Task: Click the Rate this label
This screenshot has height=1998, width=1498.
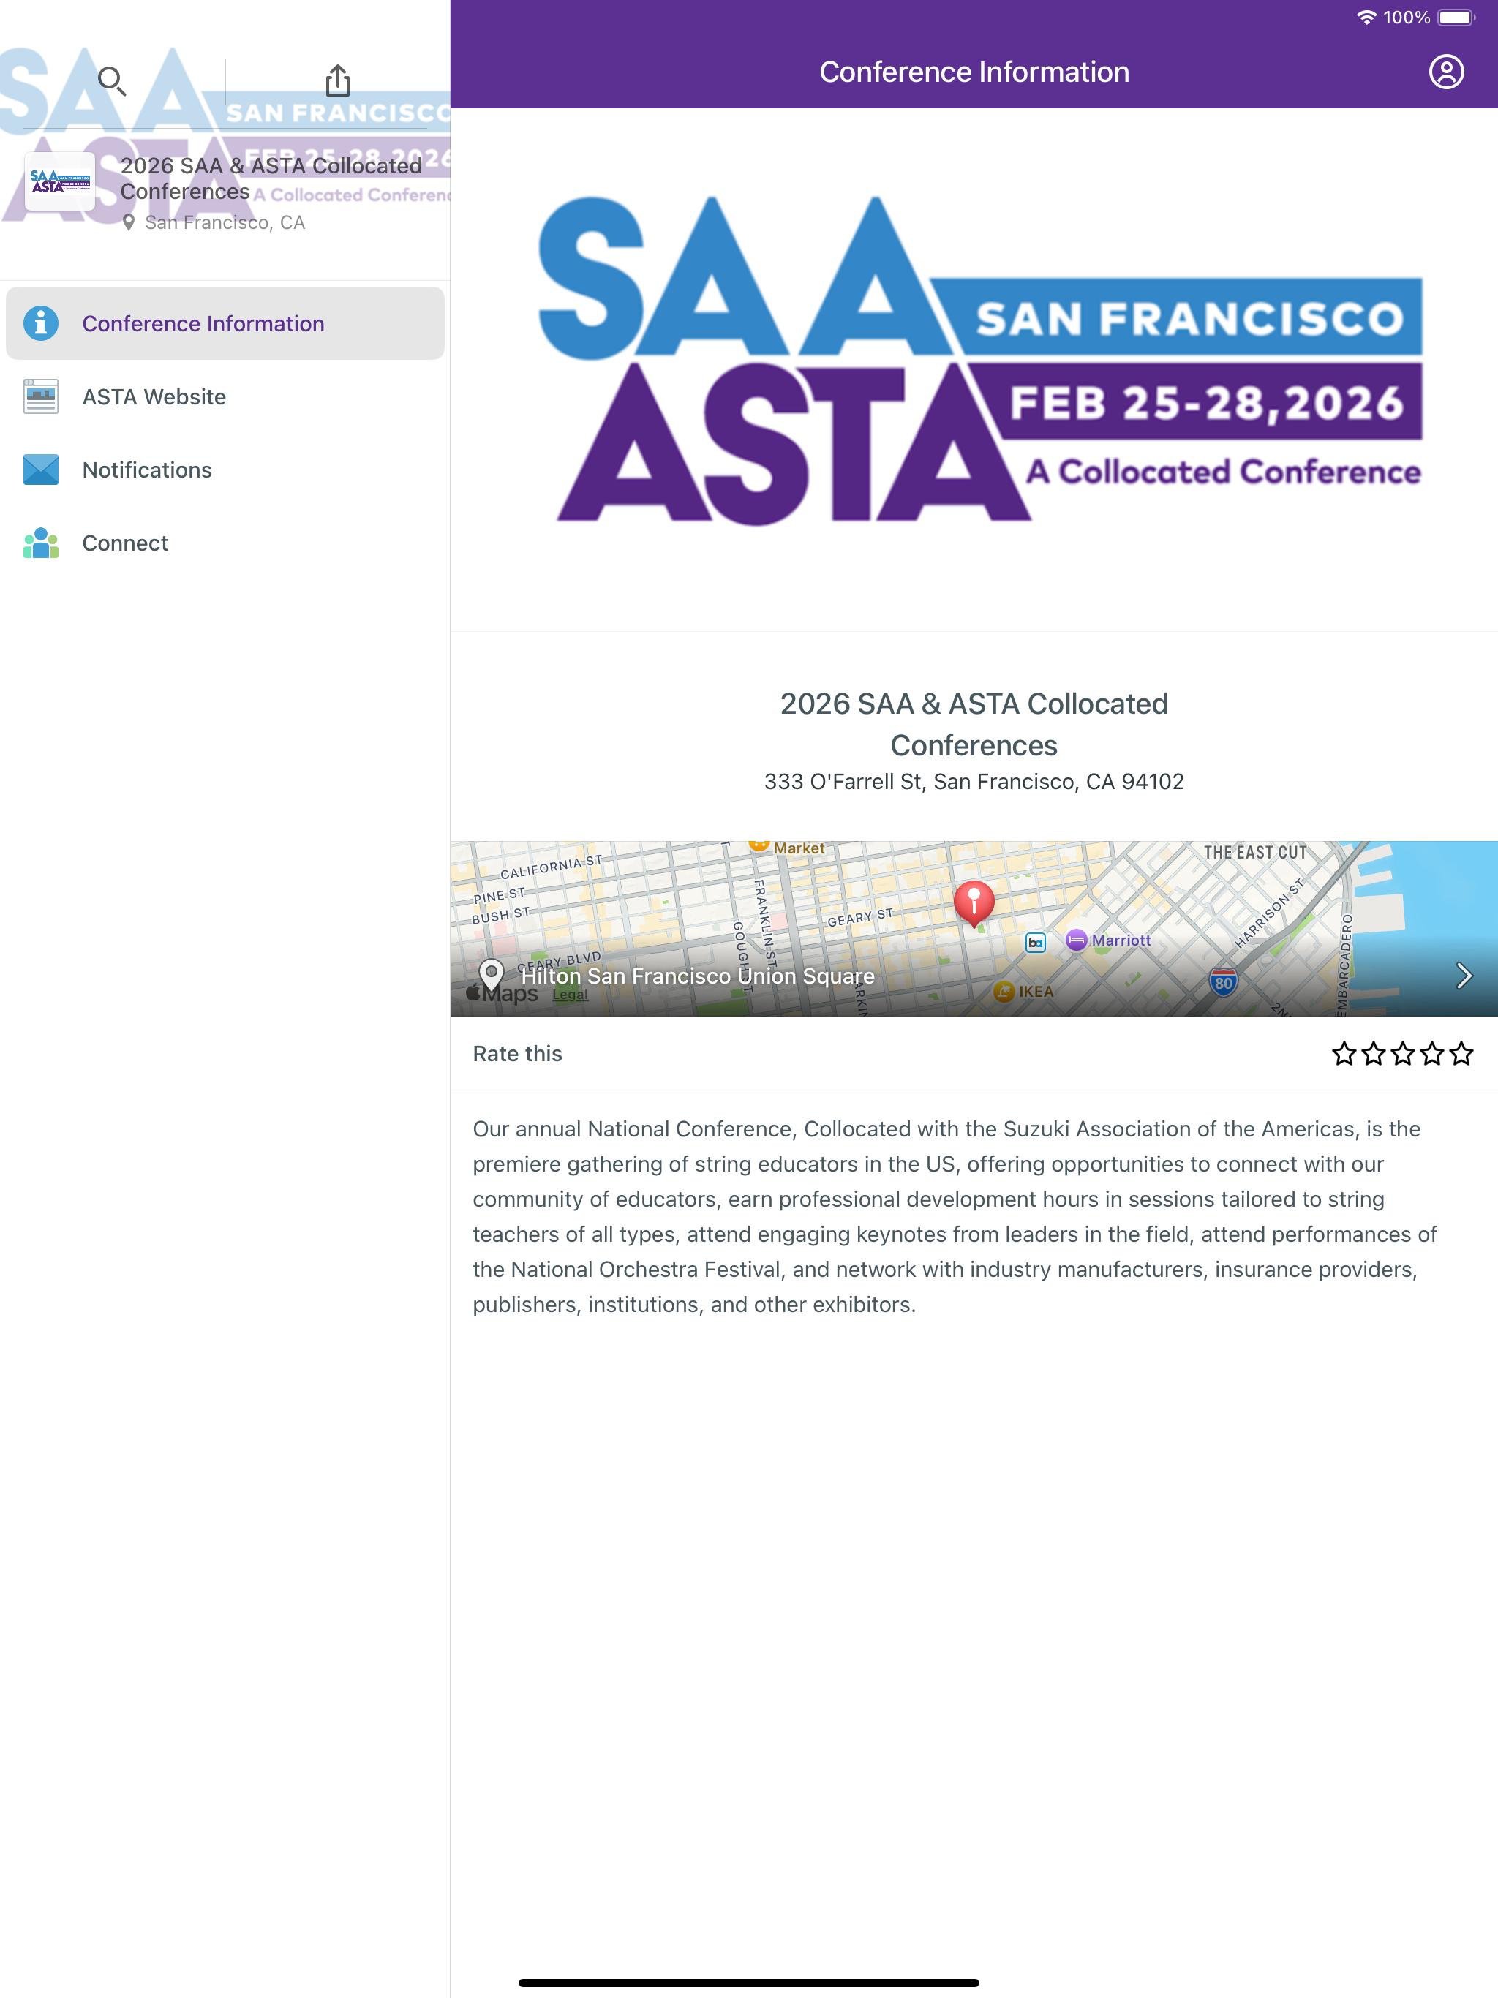Action: [x=517, y=1053]
